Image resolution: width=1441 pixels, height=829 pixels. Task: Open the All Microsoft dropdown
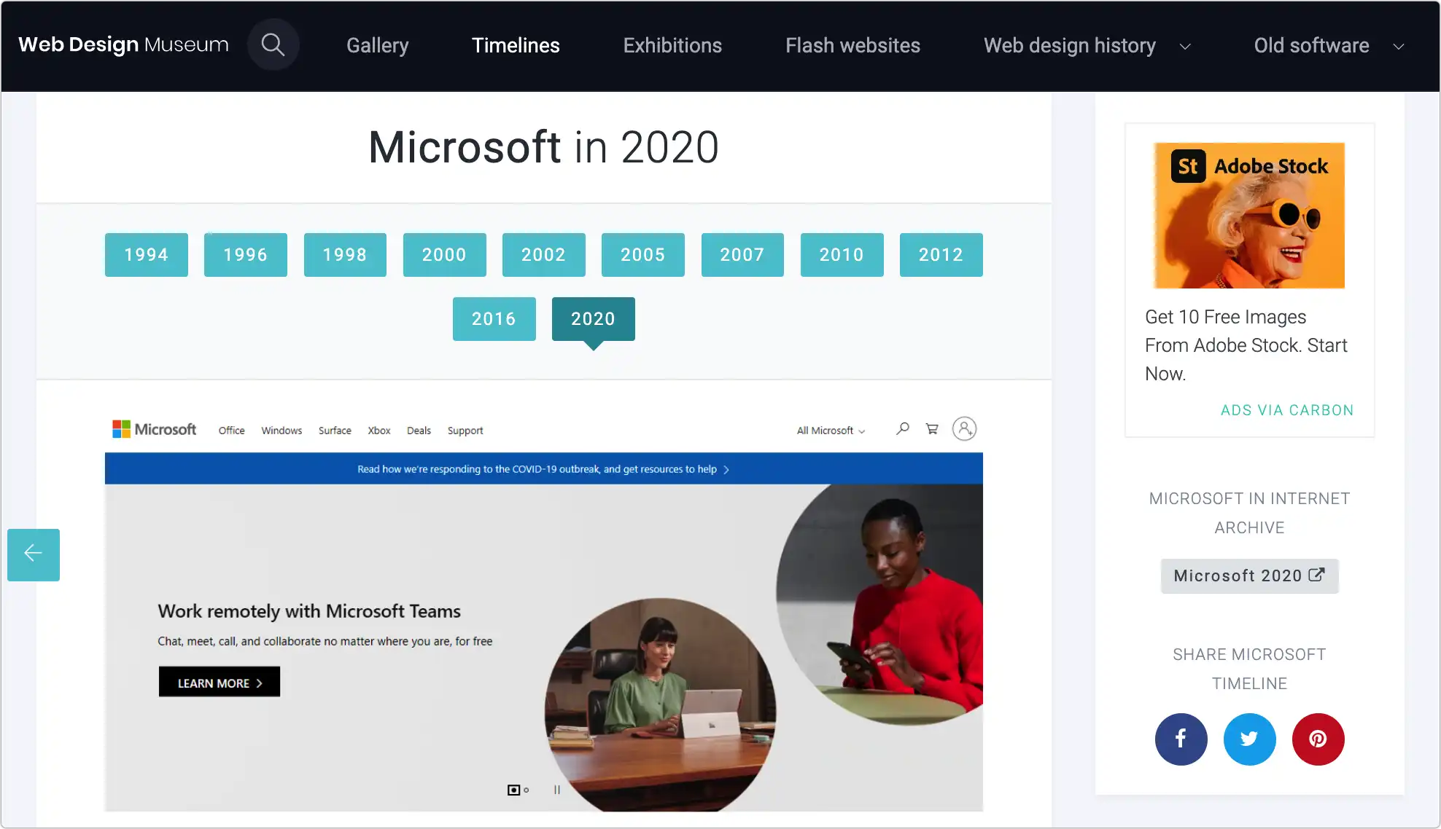[x=831, y=431]
